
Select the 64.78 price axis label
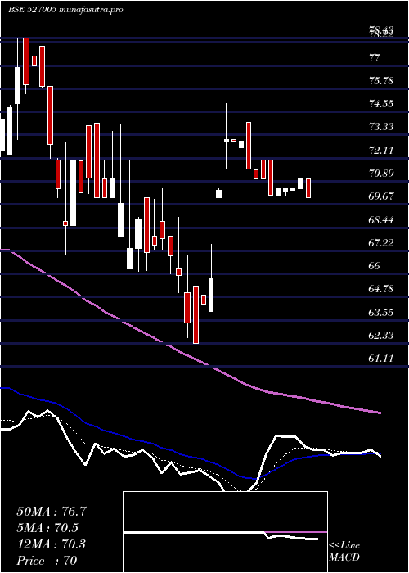tap(381, 289)
